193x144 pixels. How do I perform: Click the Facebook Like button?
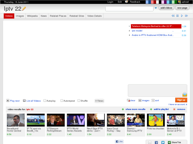point(119,141)
